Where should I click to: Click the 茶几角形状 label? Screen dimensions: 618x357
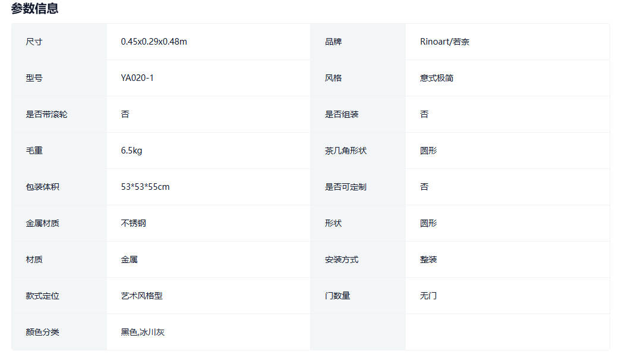[x=346, y=151]
